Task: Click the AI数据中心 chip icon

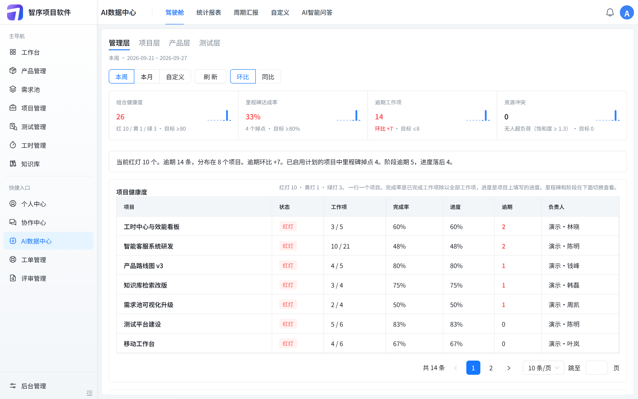Action: 13,241
